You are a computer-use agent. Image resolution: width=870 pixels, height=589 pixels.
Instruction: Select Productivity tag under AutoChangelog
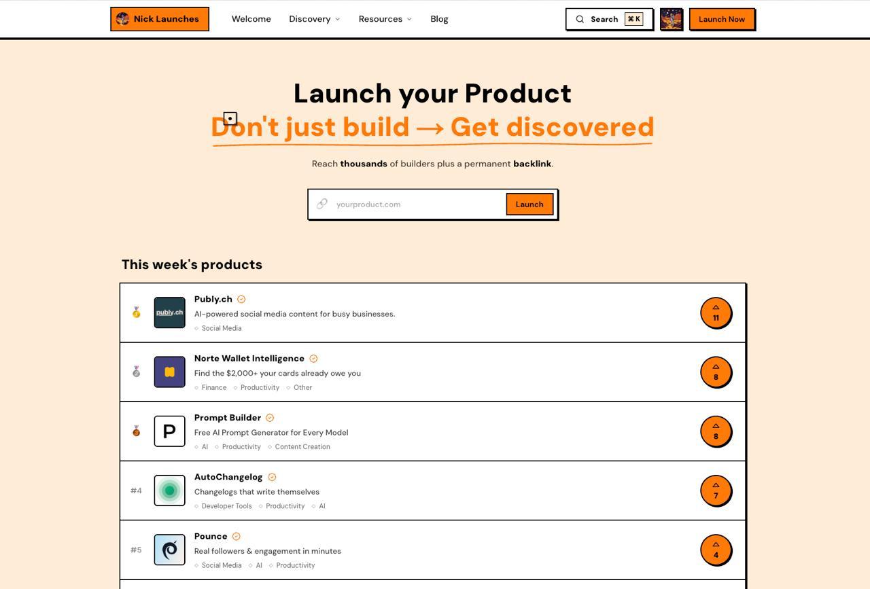pos(281,506)
